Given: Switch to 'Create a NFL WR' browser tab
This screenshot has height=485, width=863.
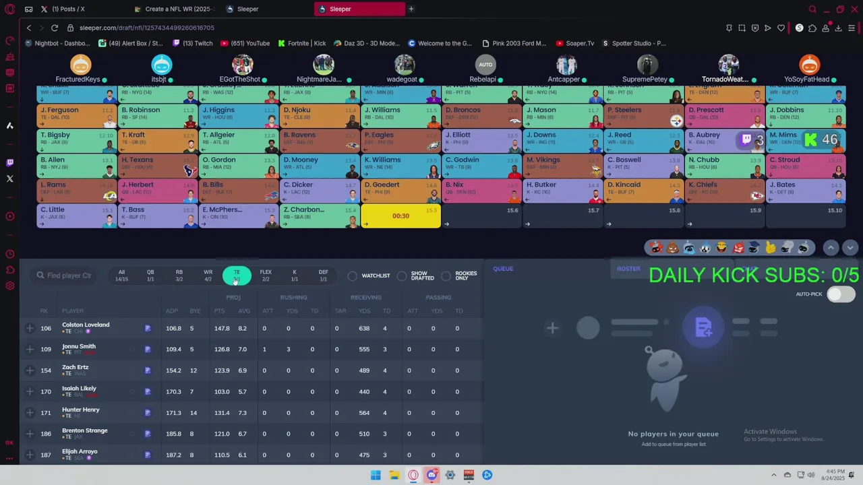Looking at the screenshot, I should pos(175,9).
